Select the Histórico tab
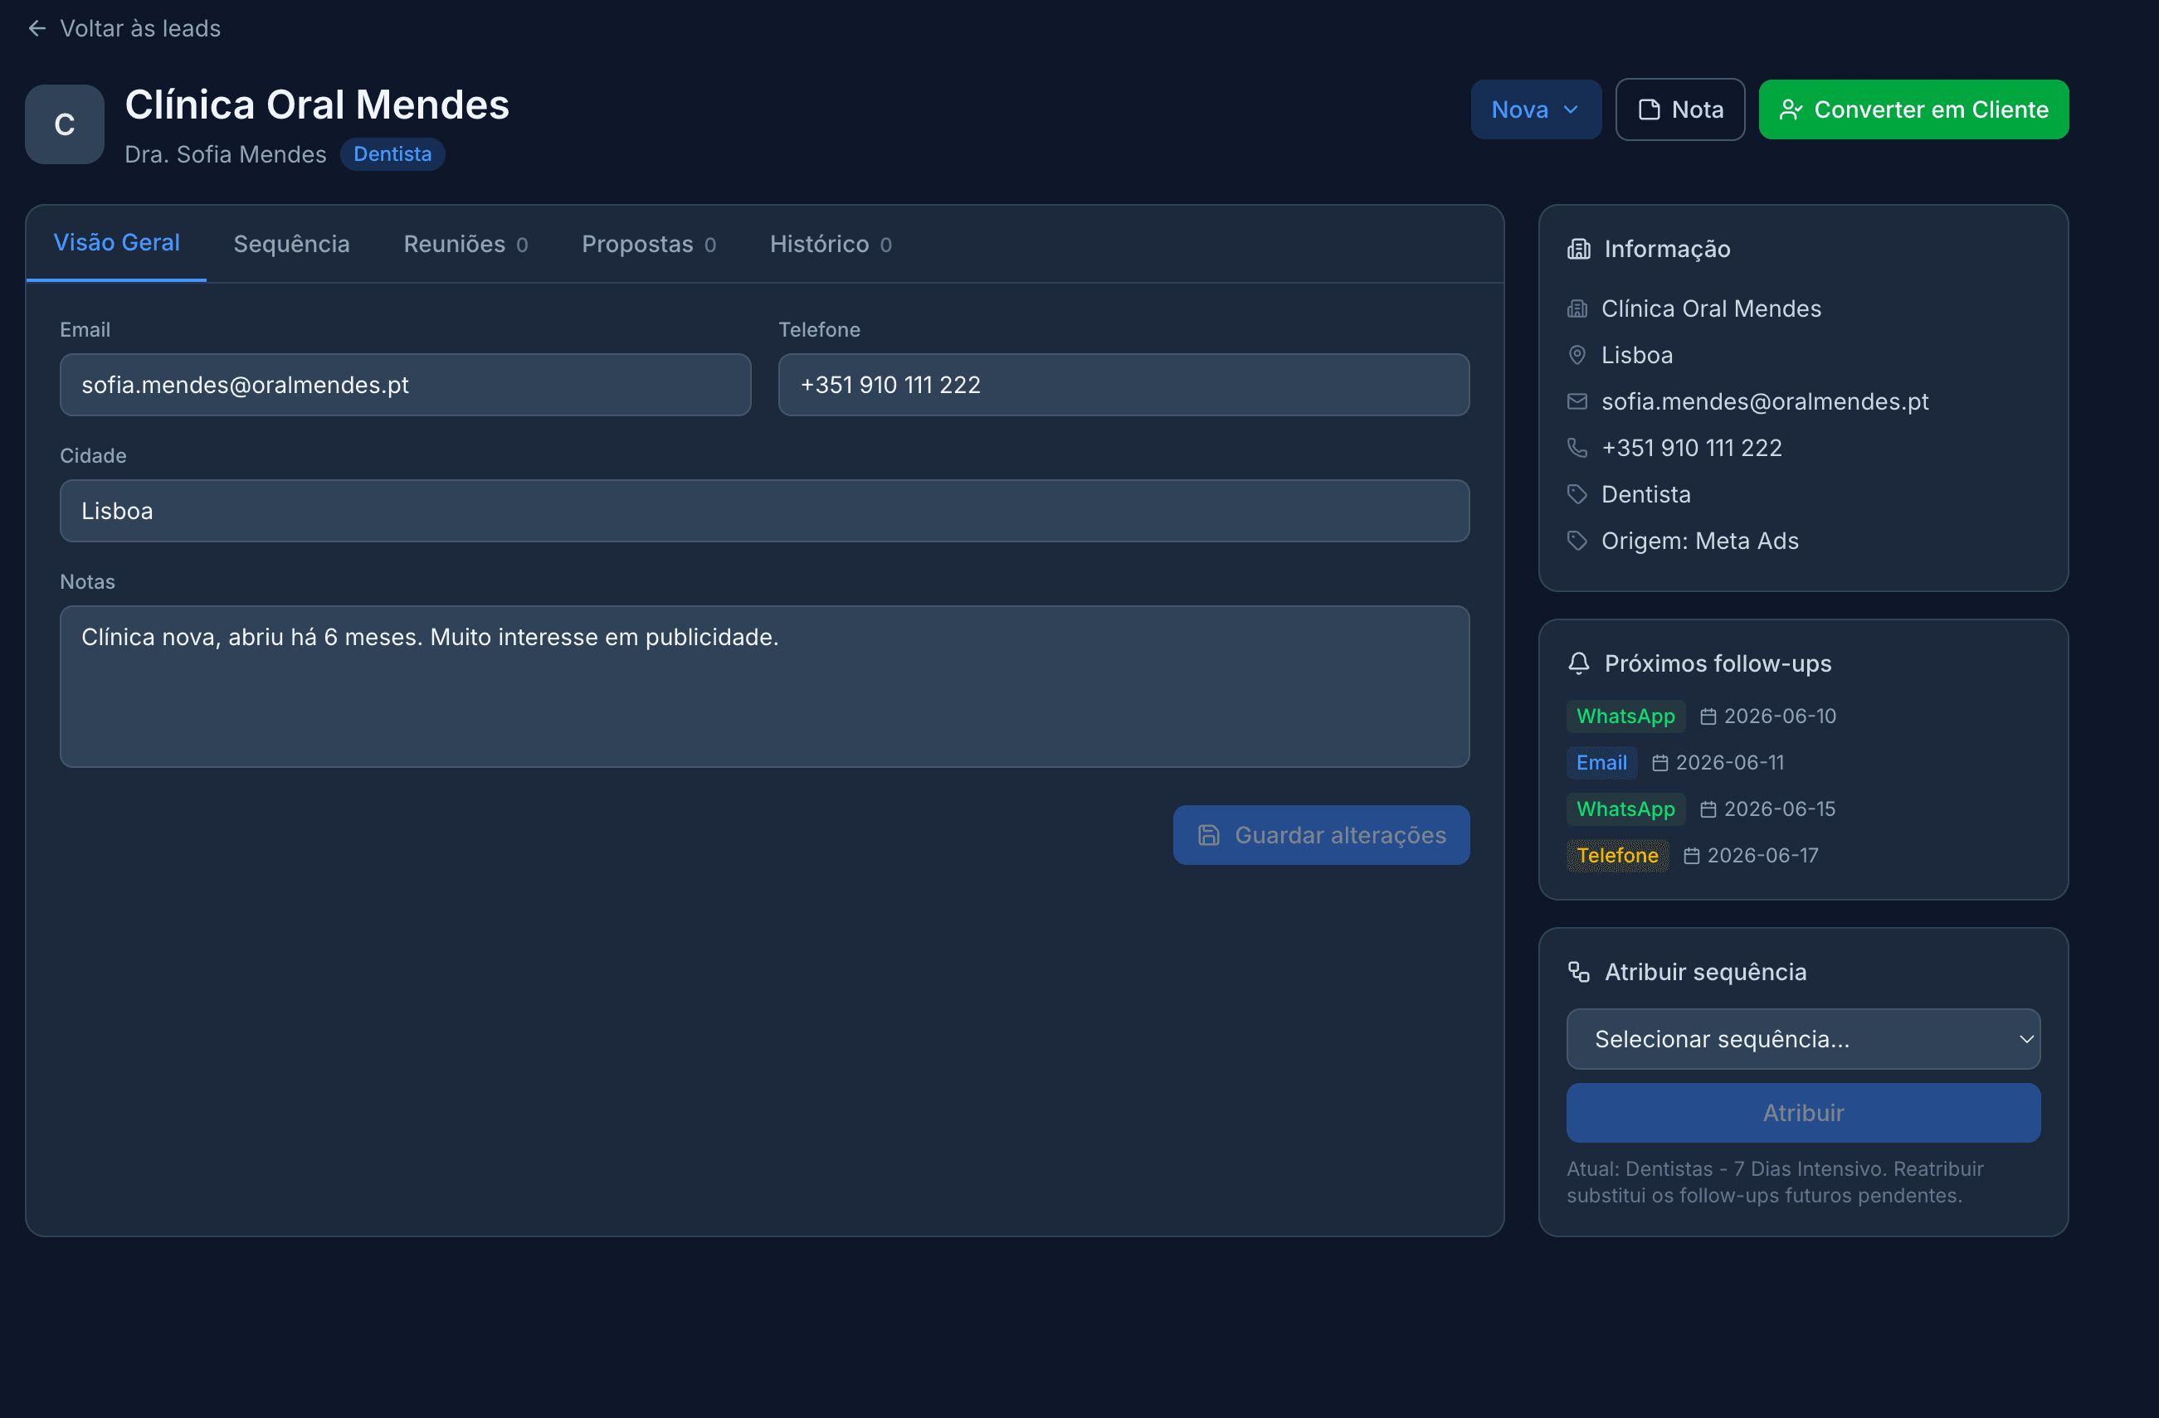 (830, 244)
